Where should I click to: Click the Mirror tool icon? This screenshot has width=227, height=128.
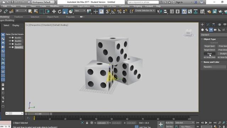159,11
